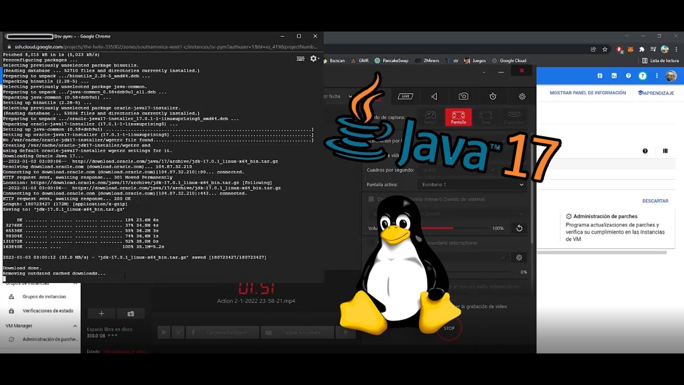
Task: Reset system sound volume with circular arrow
Action: pos(519,228)
